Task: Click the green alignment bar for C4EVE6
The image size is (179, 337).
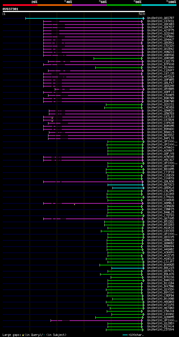Action: pyautogui.click(x=124, y=108)
